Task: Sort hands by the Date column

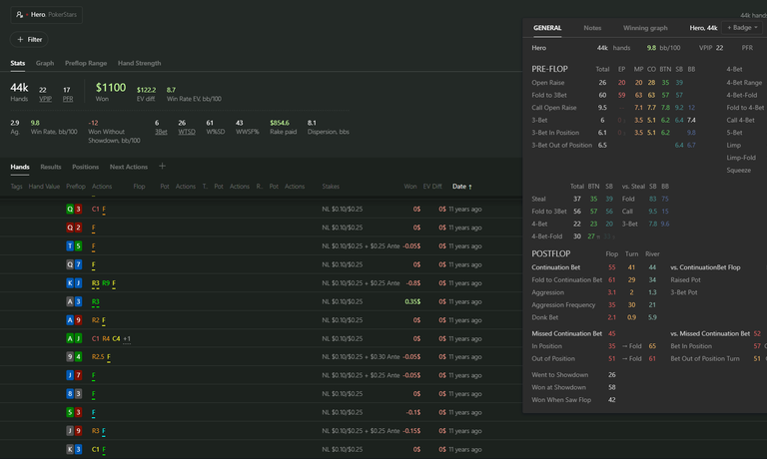Action: pyautogui.click(x=461, y=187)
